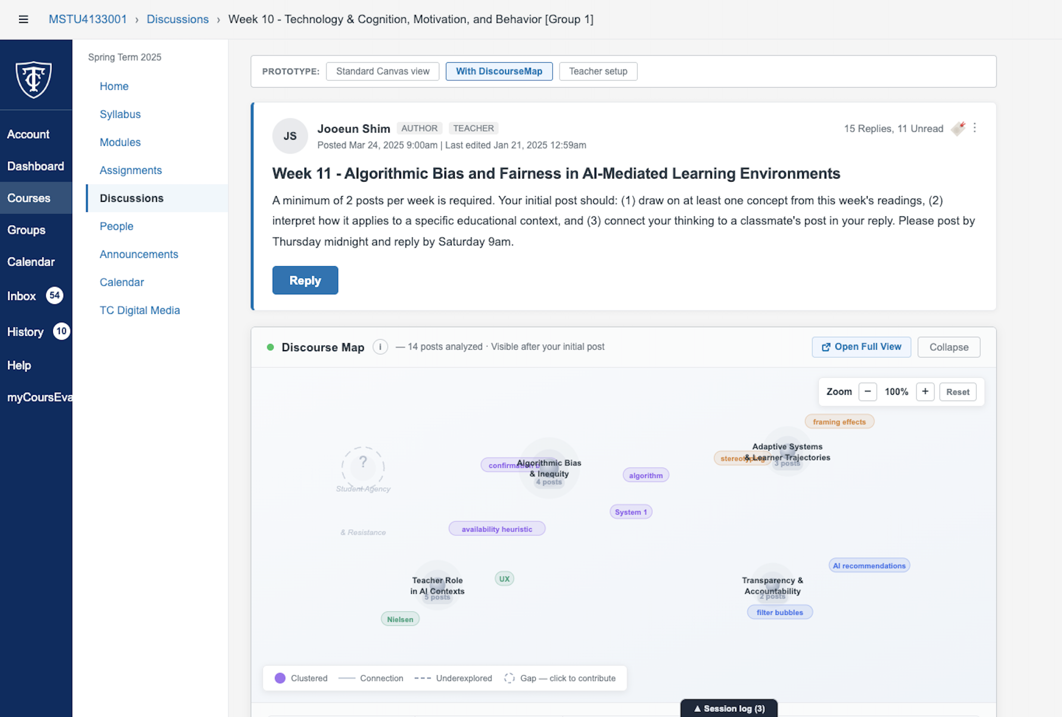Viewport: 1062px width, 717px height.
Task: Switch prototype to Standard Canvas view
Action: click(x=382, y=71)
